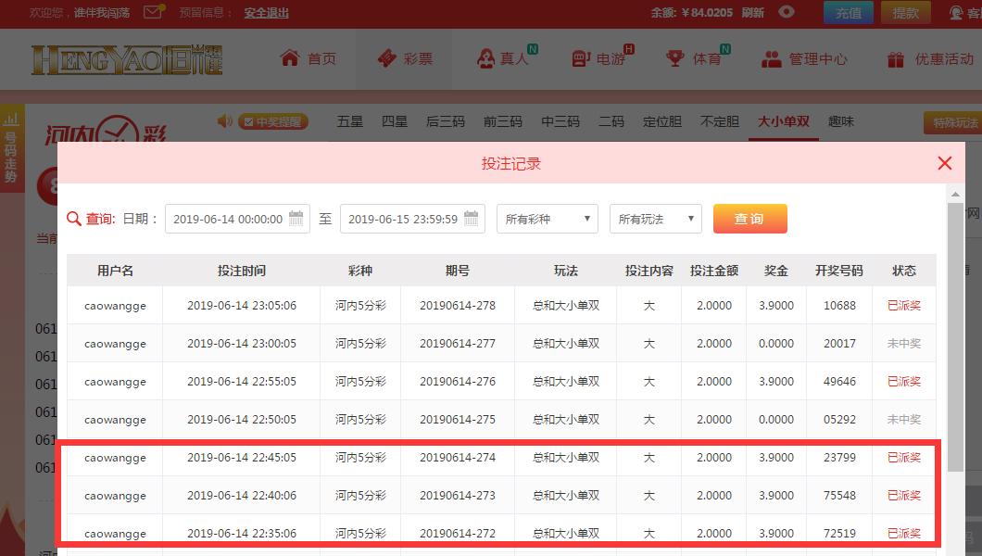The width and height of the screenshot is (982, 556).
Task: Switch to the 前三码 tab
Action: coord(503,121)
